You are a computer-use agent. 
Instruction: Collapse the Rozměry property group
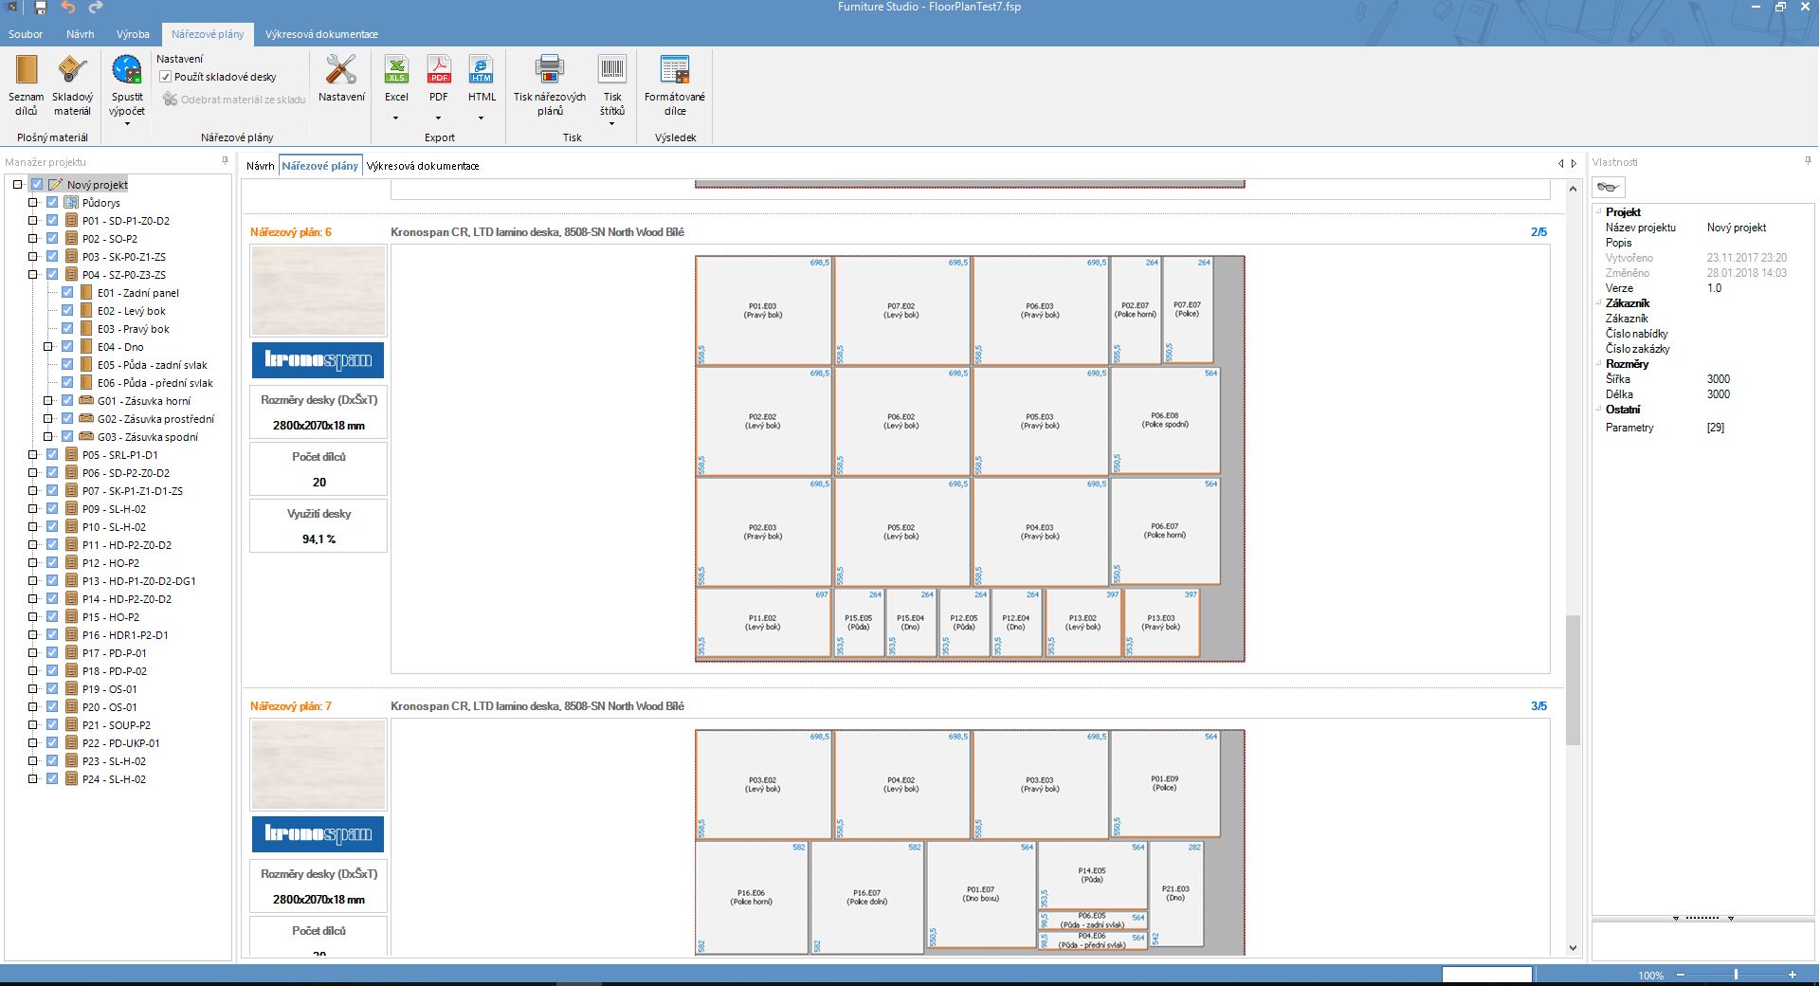(1598, 364)
